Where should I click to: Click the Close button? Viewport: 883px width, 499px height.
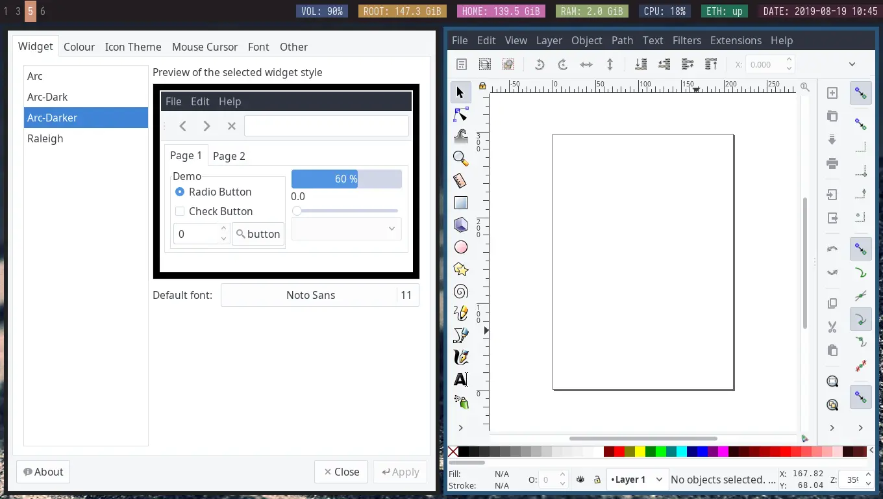click(x=342, y=472)
